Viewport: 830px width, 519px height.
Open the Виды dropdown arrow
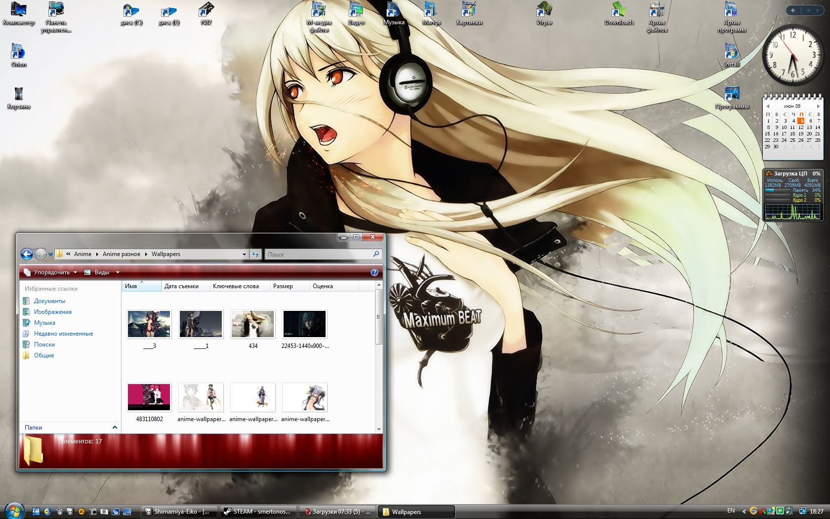click(x=118, y=272)
